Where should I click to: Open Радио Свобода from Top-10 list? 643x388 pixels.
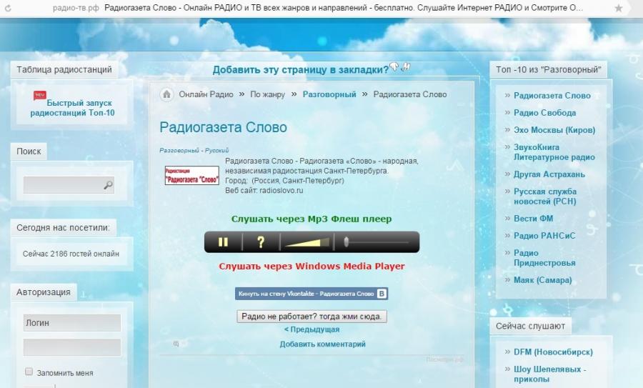coord(544,113)
